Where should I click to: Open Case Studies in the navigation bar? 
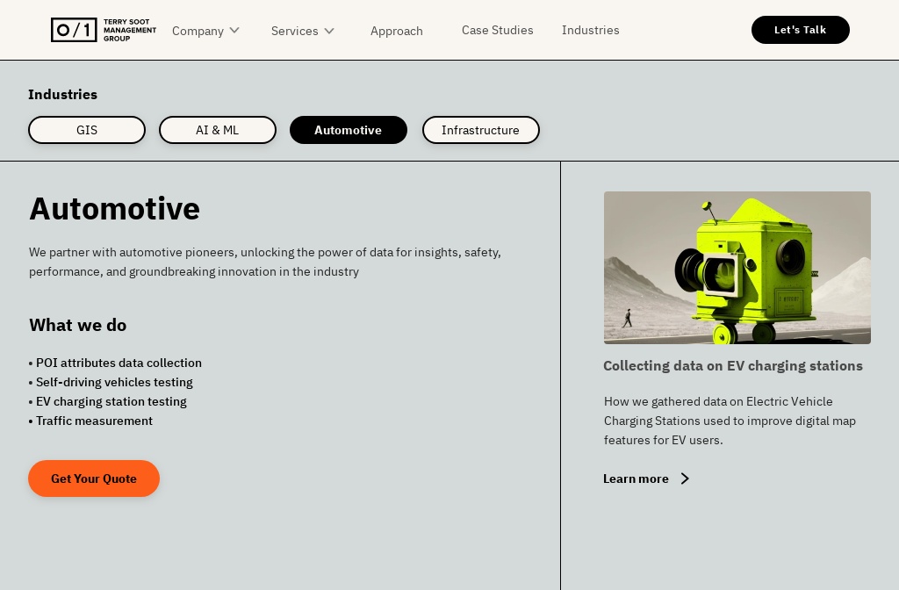[x=497, y=30]
